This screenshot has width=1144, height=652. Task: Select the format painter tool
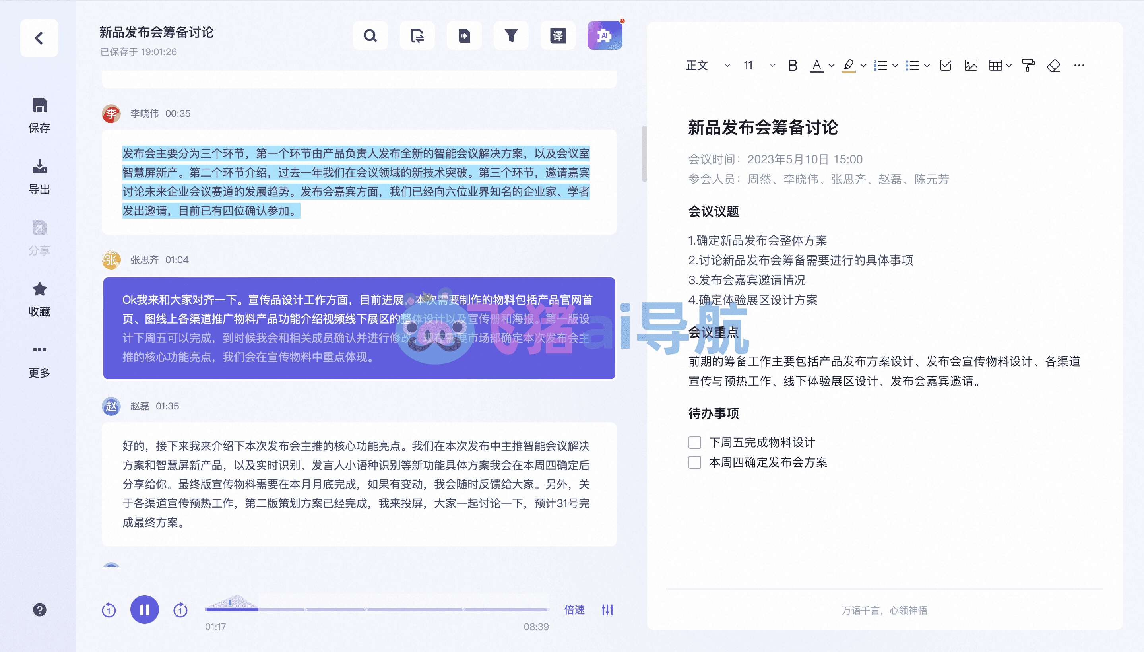[x=1028, y=65]
